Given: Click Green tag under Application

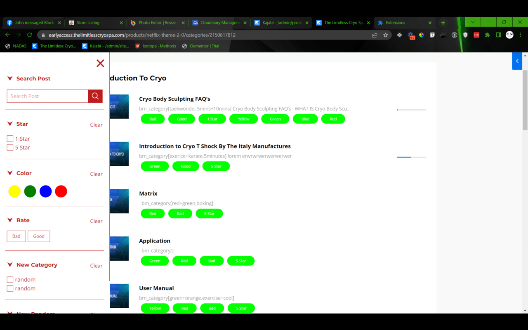Looking at the screenshot, I should [x=155, y=261].
